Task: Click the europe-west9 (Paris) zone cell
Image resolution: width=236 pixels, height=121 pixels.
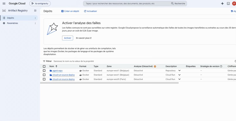Action: tap(116, 79)
